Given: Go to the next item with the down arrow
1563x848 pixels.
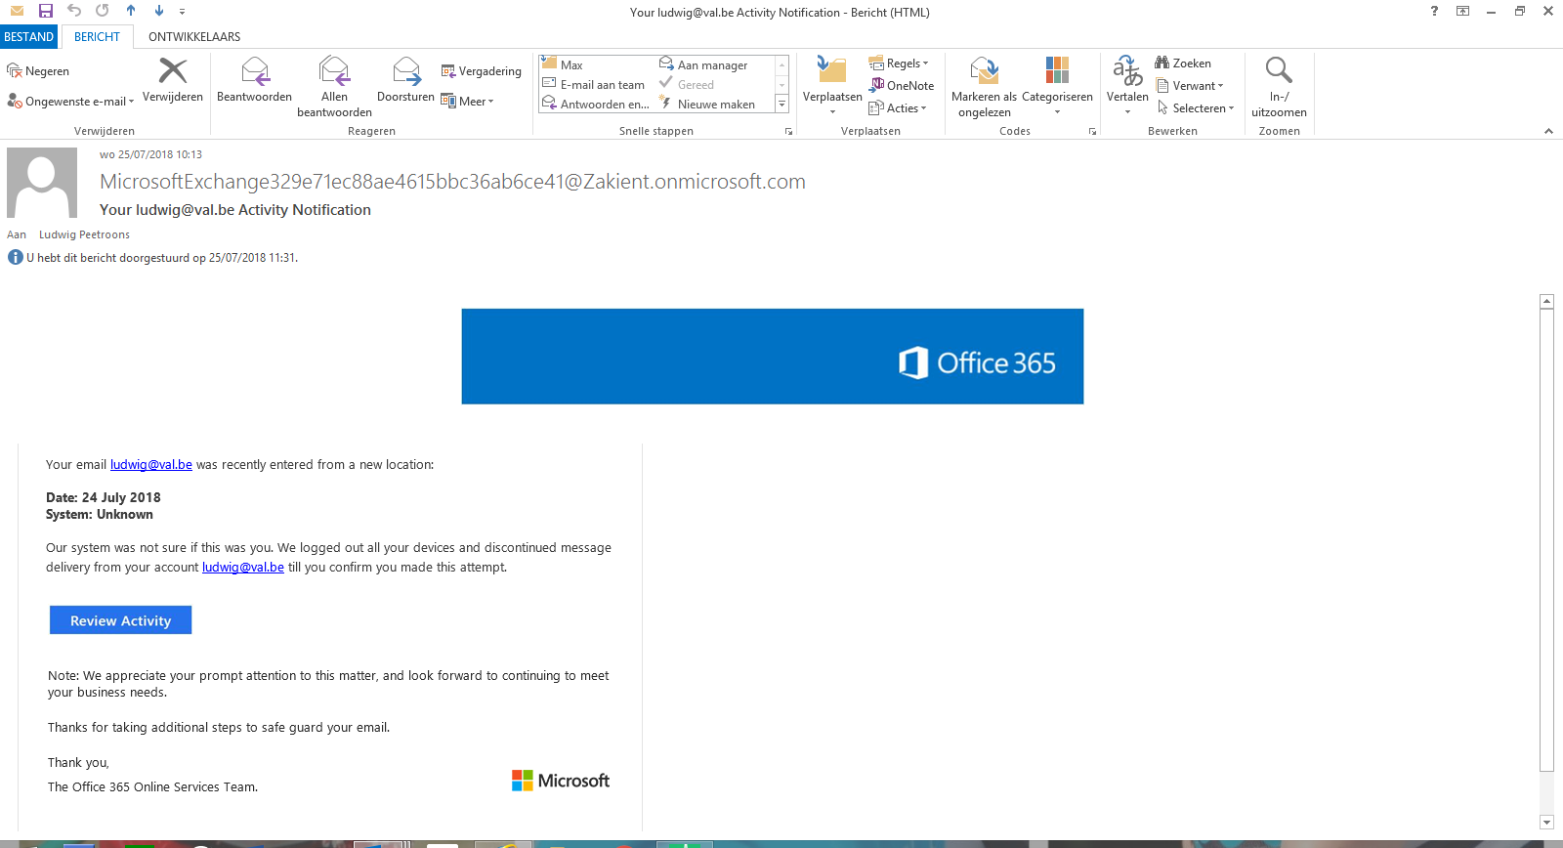Looking at the screenshot, I should [x=159, y=11].
